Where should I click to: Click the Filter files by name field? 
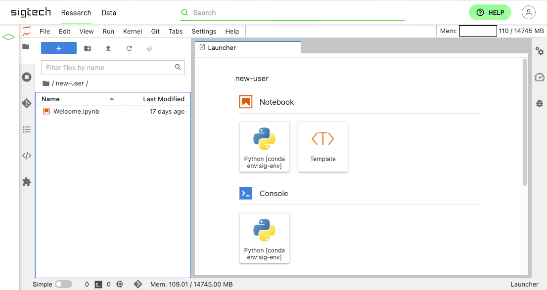coord(113,68)
